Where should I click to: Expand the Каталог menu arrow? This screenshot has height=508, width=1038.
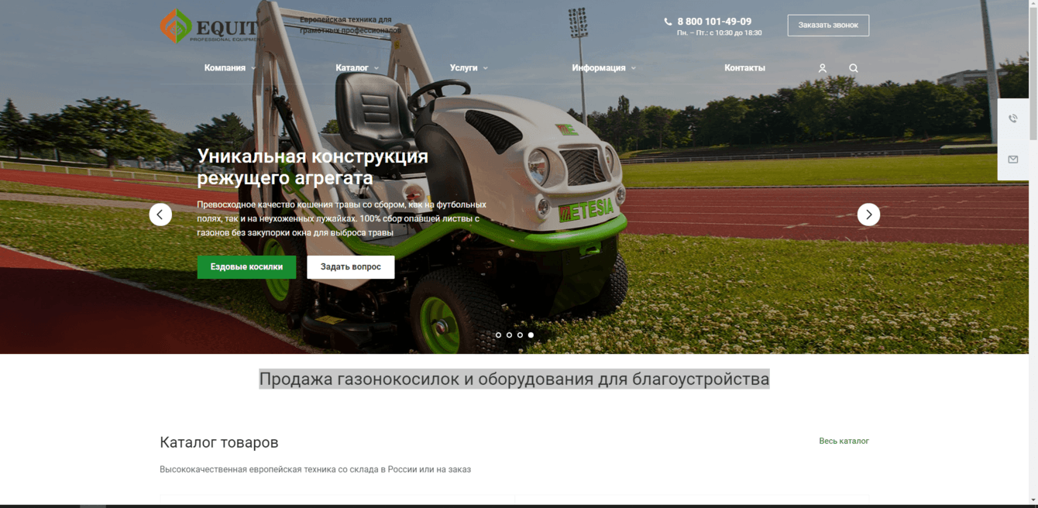(376, 69)
